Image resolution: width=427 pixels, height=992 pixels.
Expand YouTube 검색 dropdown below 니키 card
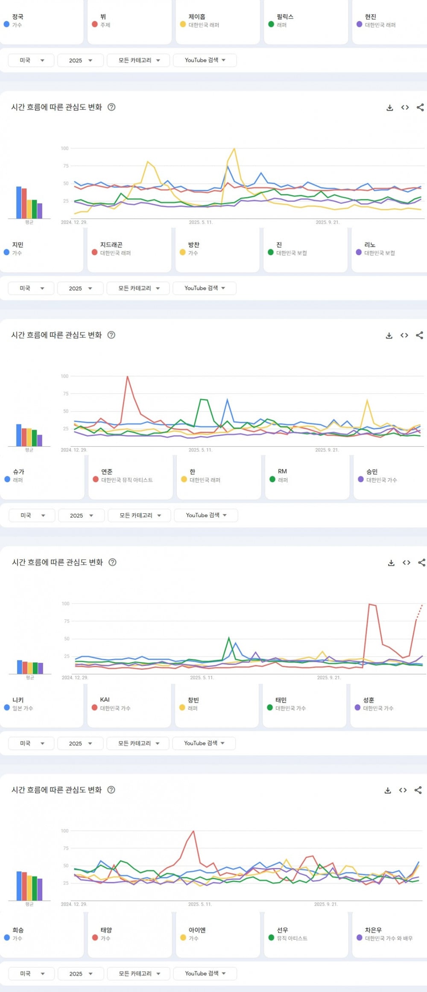[x=204, y=743]
